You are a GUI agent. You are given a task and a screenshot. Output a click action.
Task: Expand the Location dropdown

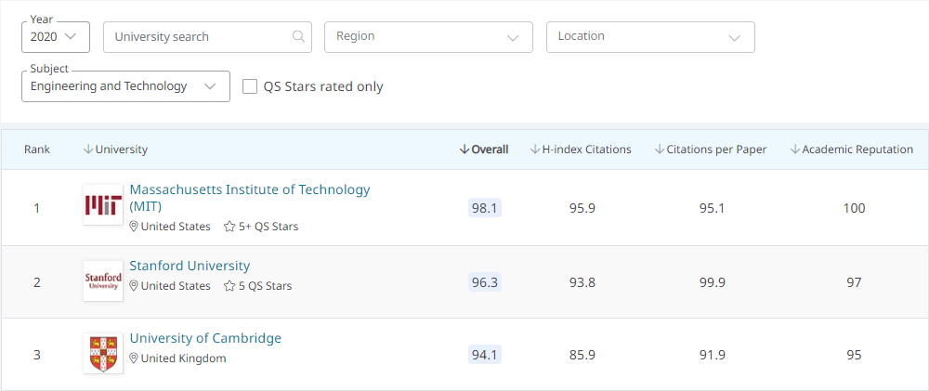click(650, 37)
